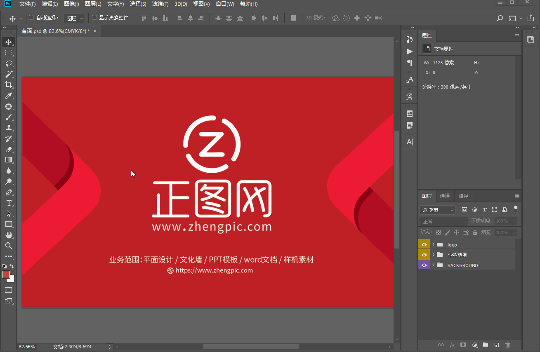This screenshot has height=352, width=540.
Task: Enable the 自动选择 checkbox
Action: 31,18
